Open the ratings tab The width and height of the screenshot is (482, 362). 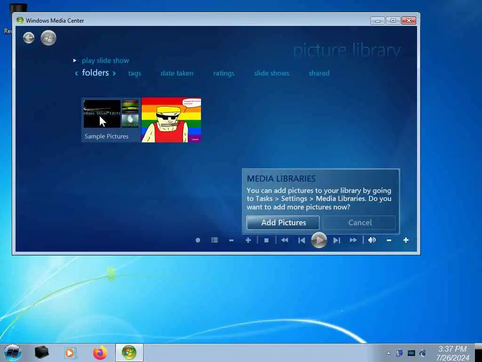[224, 73]
